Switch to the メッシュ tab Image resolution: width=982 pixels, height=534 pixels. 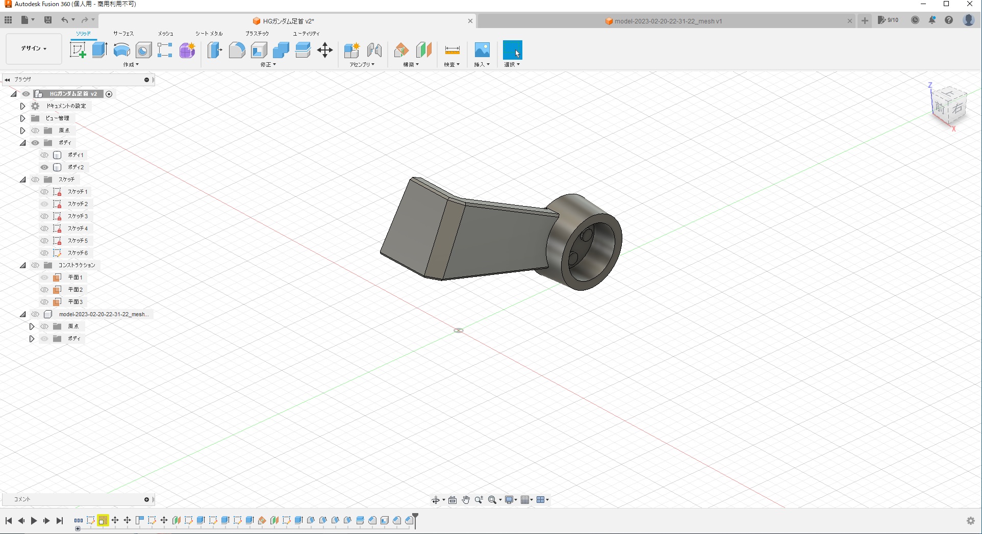(165, 34)
